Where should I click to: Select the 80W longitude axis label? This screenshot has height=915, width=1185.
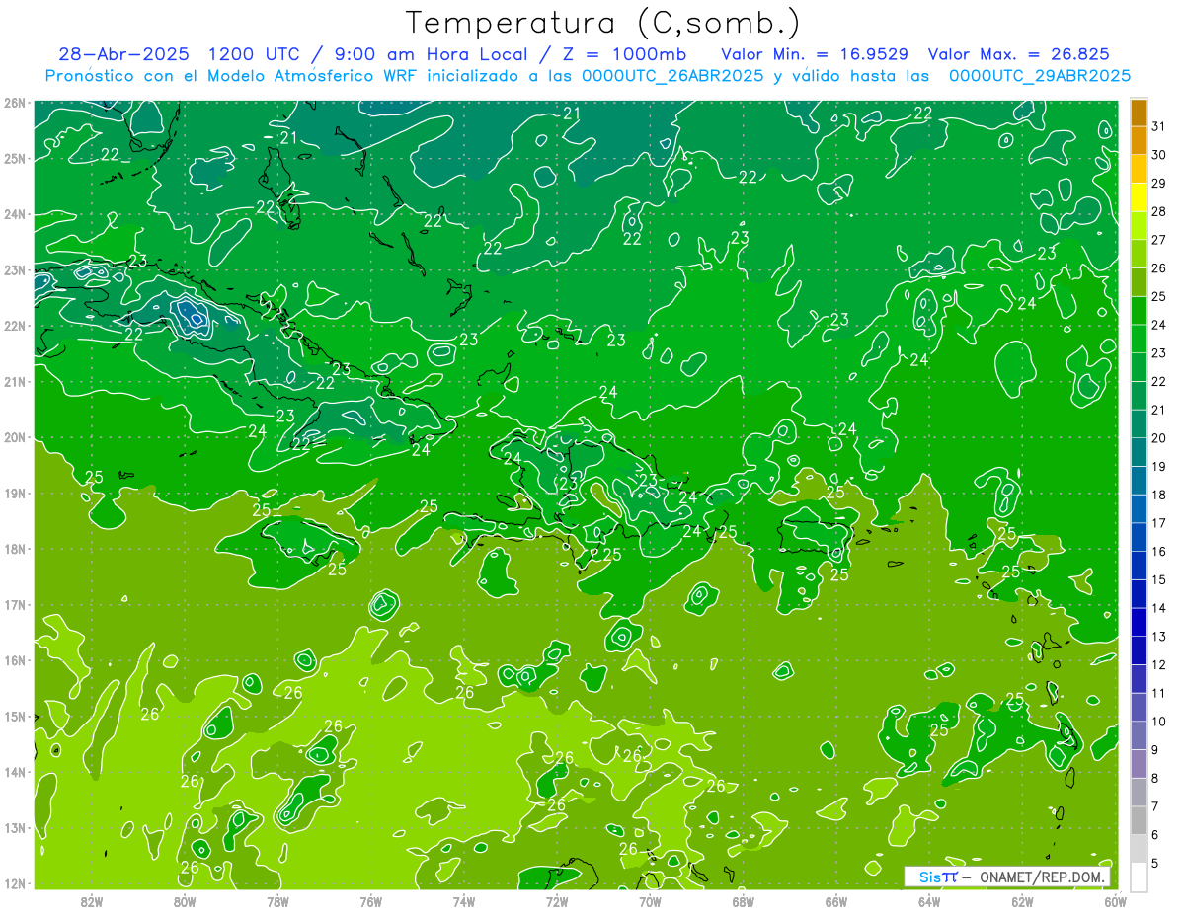click(x=185, y=902)
